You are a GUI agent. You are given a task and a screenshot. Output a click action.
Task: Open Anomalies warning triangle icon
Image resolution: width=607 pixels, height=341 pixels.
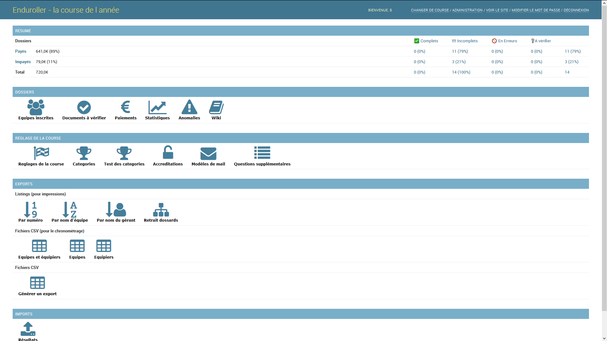(x=189, y=107)
